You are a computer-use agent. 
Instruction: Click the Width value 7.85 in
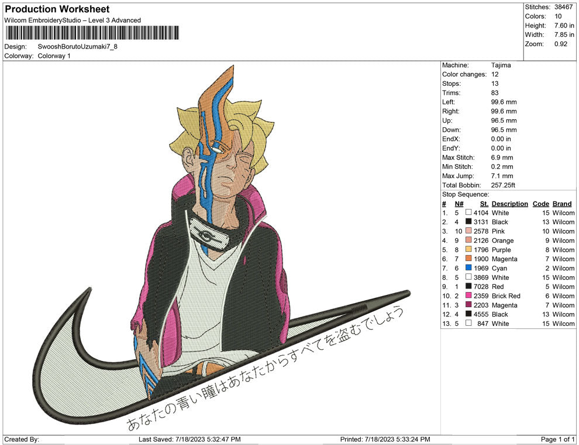pyautogui.click(x=564, y=34)
